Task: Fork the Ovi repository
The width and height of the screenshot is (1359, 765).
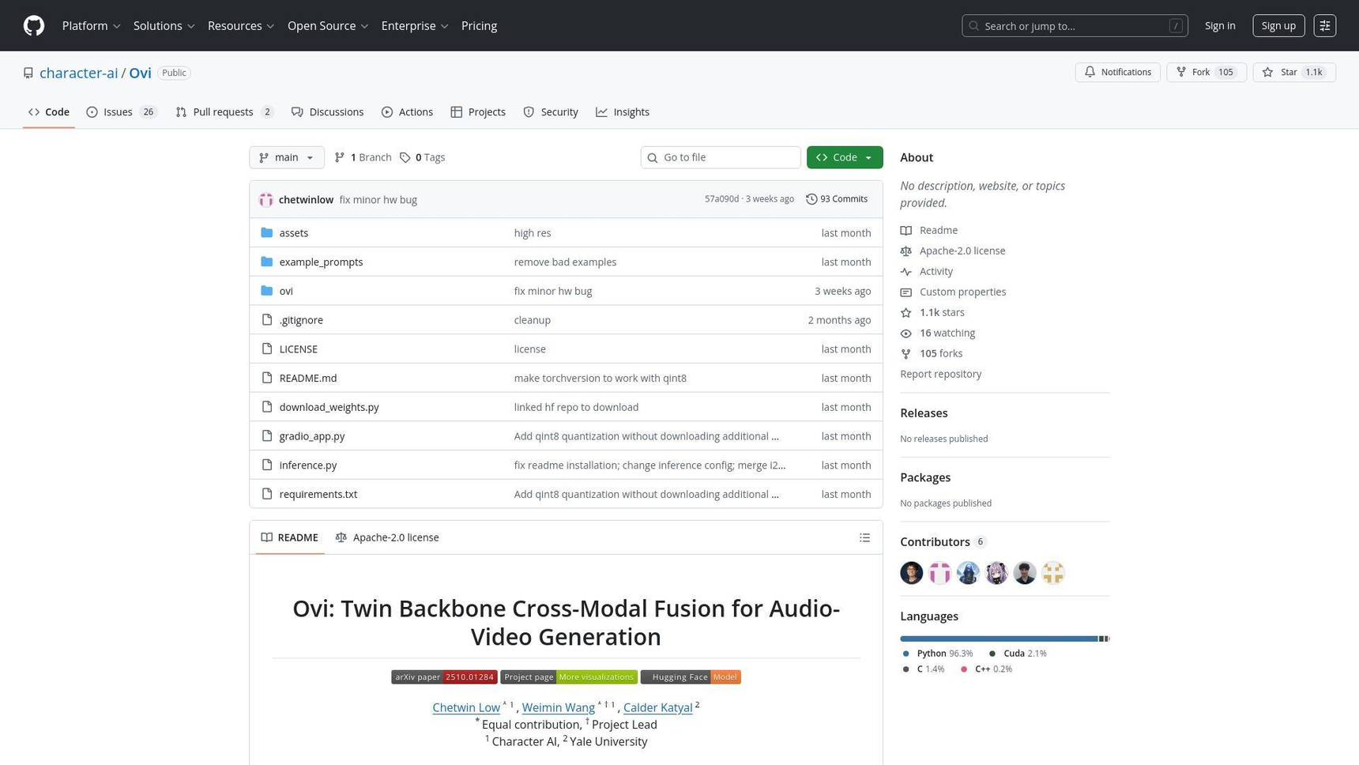Action: click(x=1206, y=73)
